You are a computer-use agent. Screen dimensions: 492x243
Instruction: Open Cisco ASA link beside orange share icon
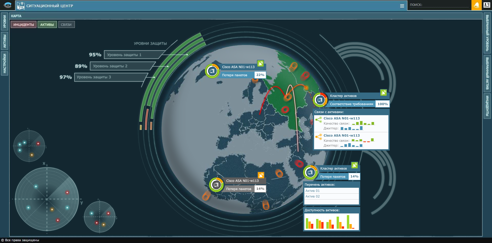pos(342,136)
